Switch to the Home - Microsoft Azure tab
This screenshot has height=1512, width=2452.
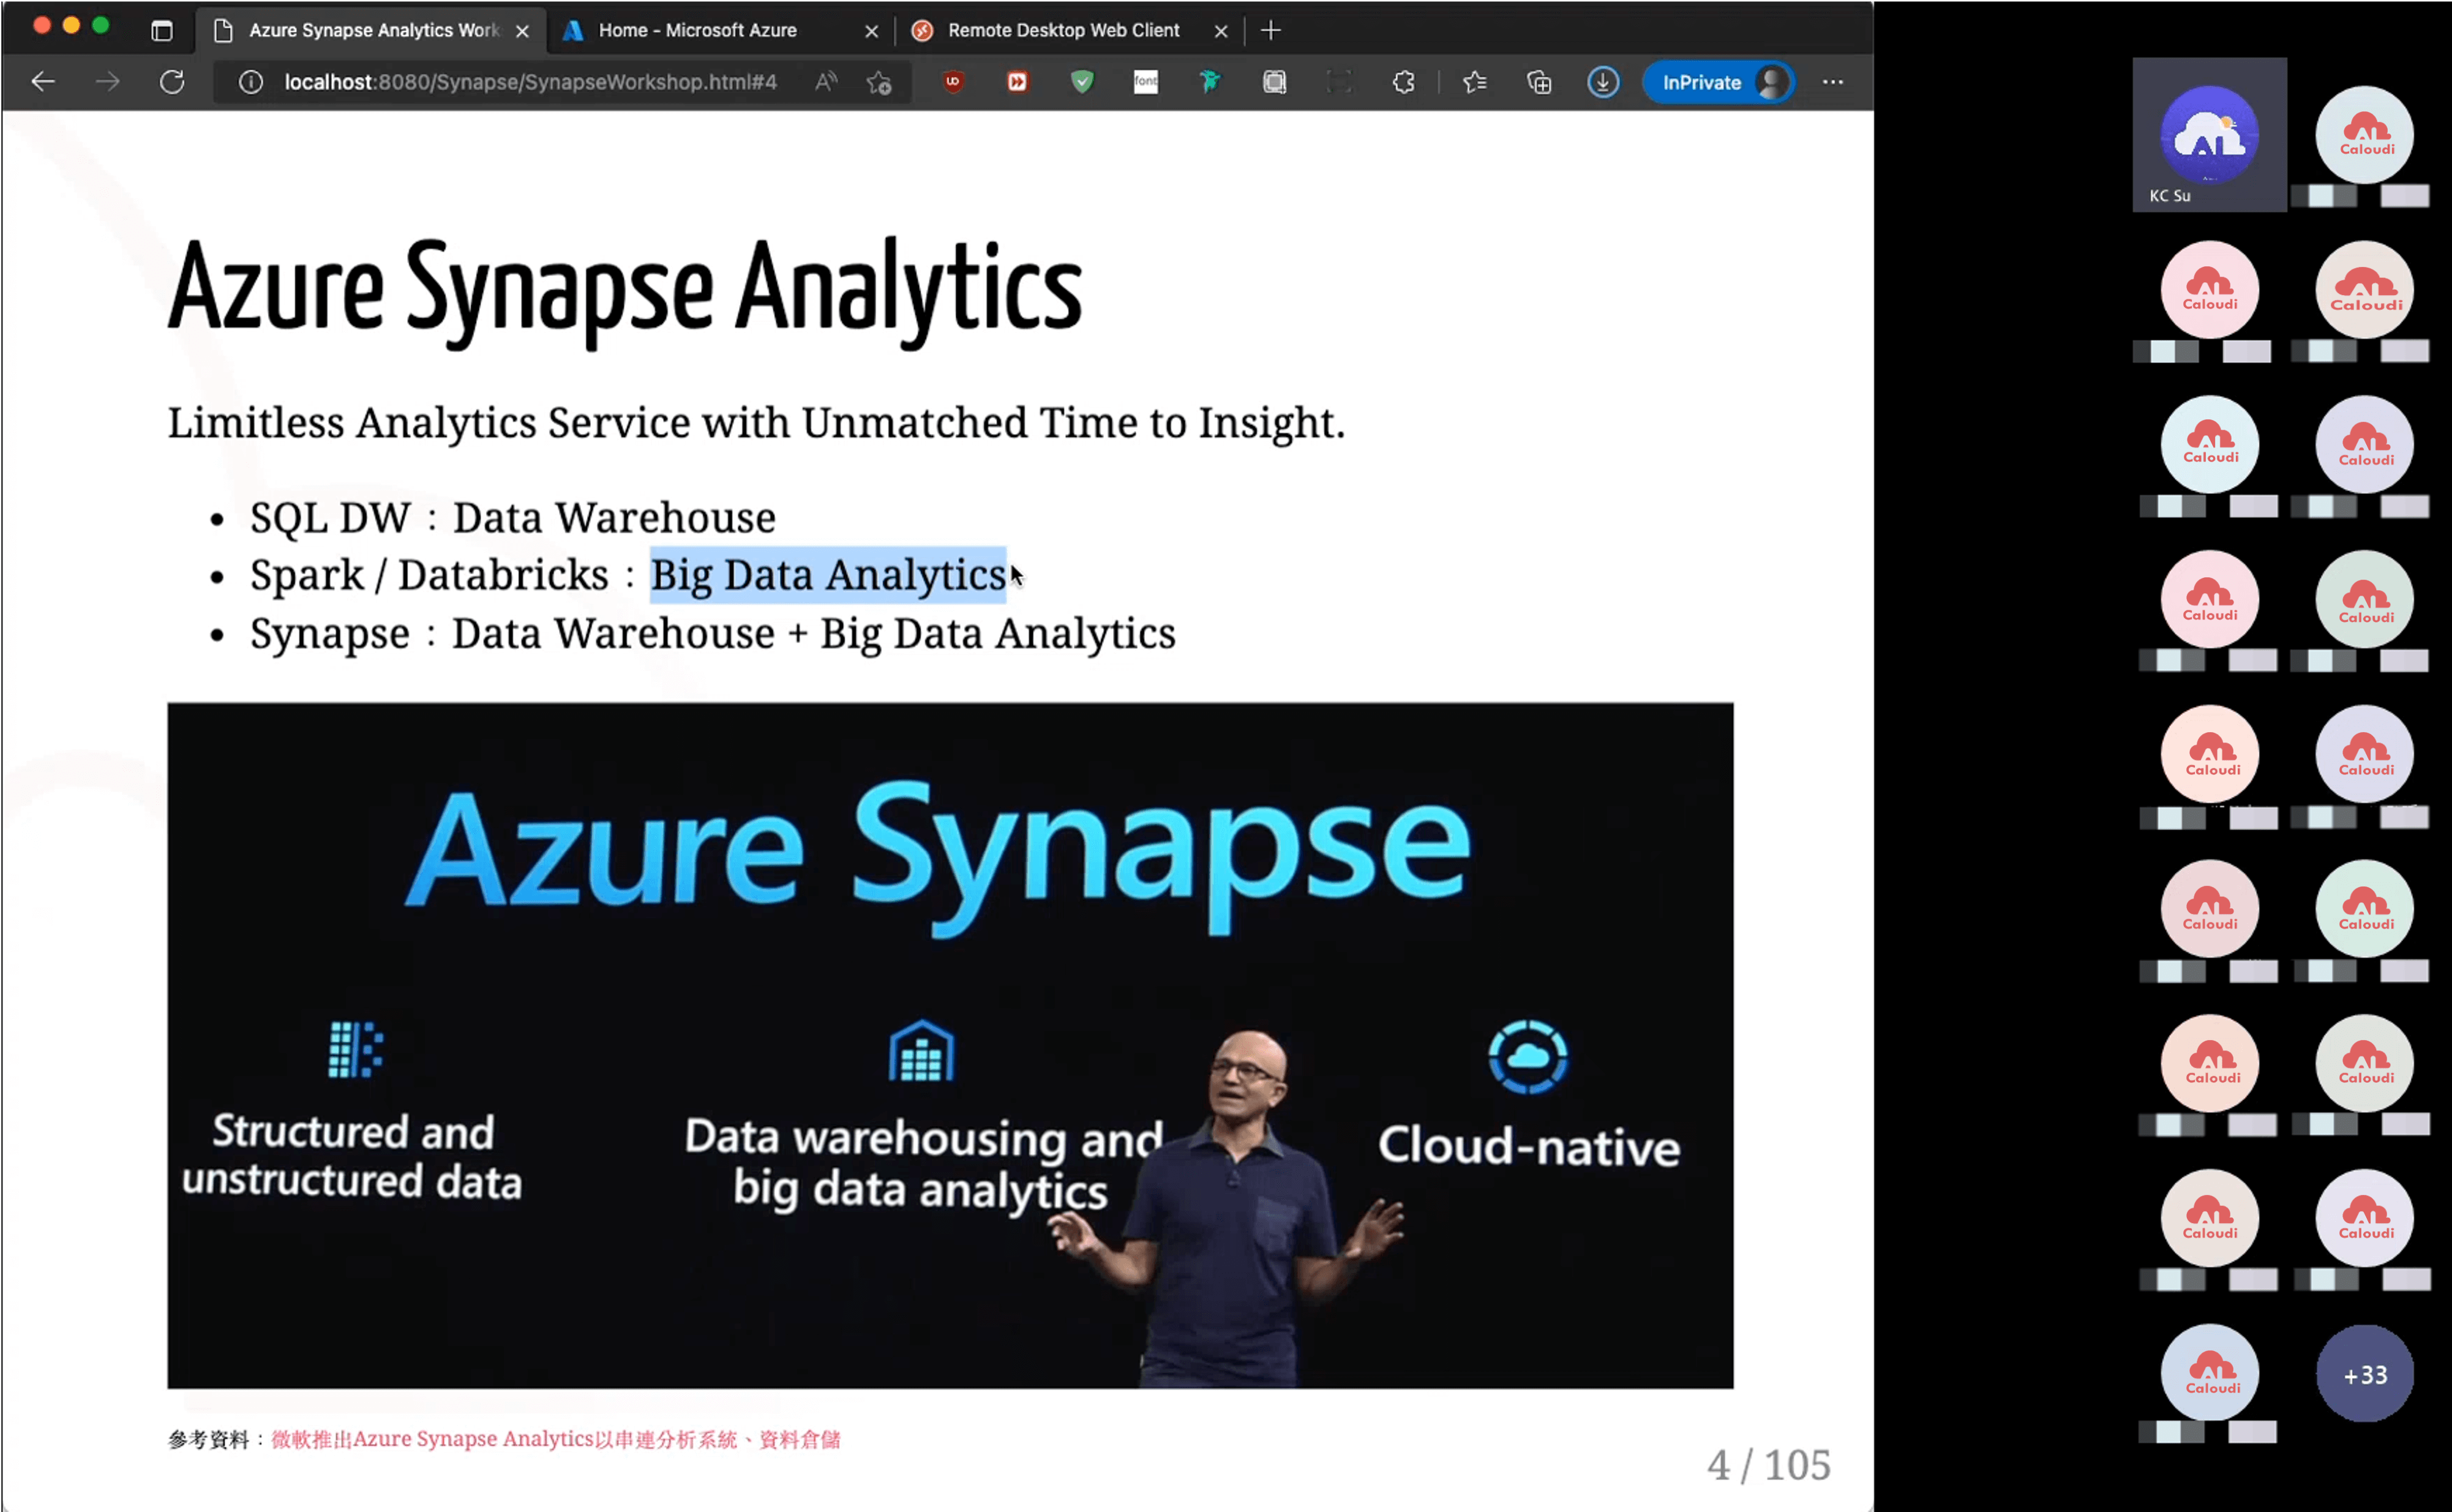697,30
